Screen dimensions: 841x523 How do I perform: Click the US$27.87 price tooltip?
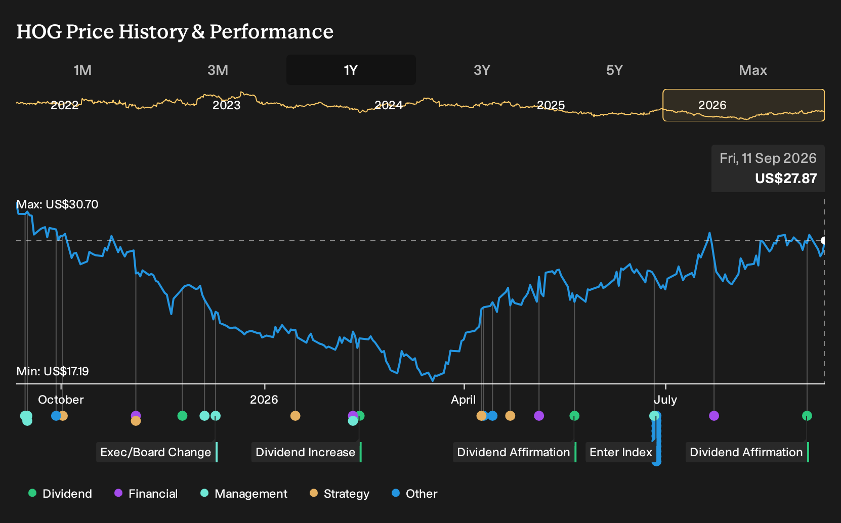coord(768,168)
